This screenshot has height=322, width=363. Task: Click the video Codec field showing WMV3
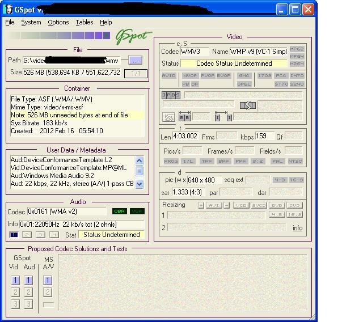tap(195, 52)
